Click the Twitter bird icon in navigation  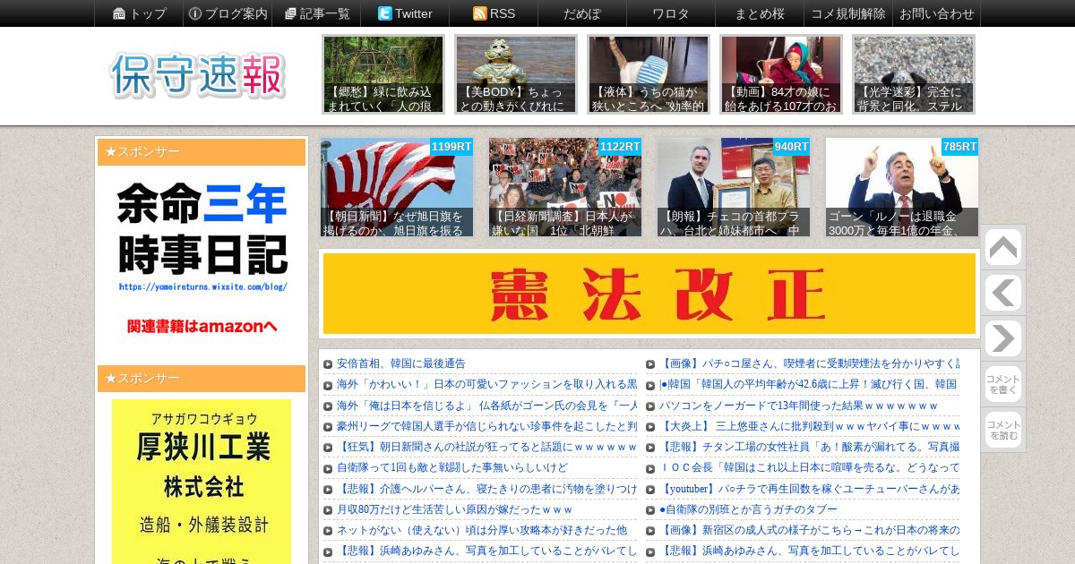385,13
